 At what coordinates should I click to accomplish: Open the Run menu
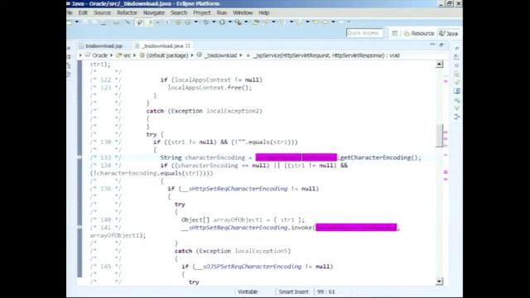222,12
